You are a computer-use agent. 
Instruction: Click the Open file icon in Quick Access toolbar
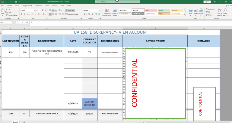pos(16,2)
